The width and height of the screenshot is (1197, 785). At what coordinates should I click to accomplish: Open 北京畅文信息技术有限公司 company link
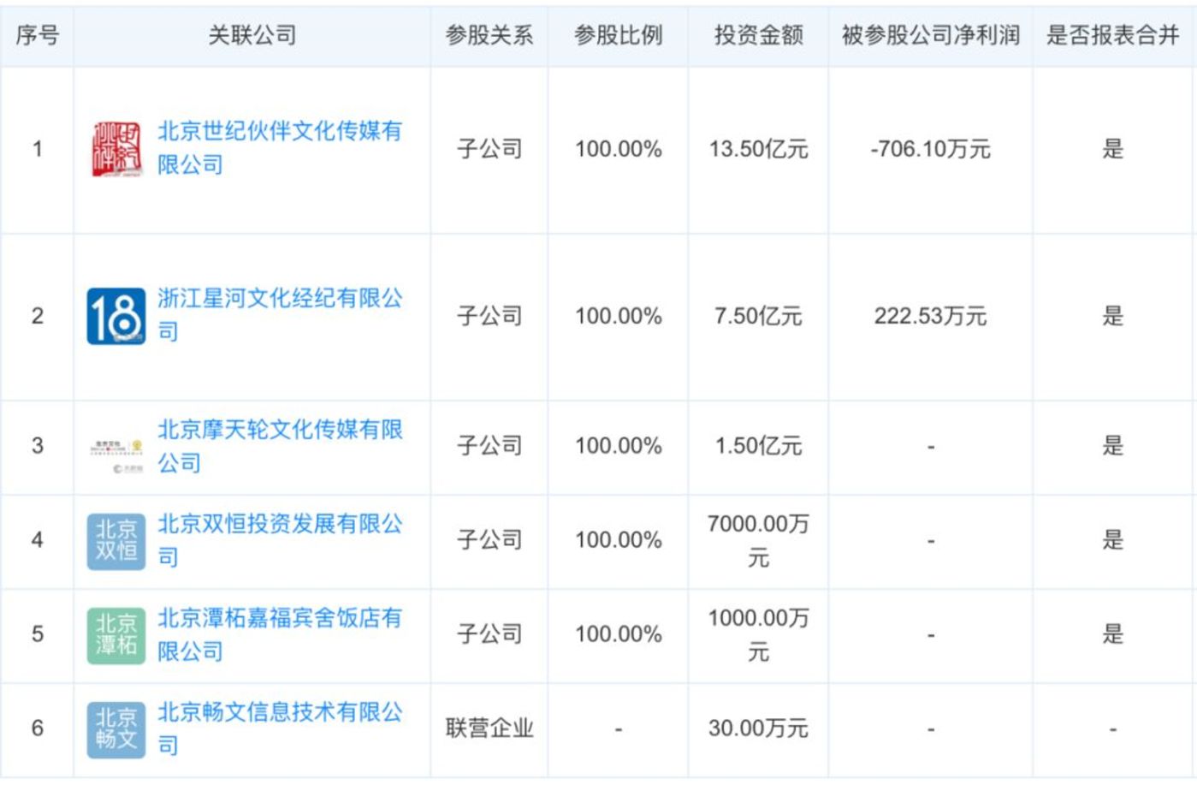click(x=279, y=729)
